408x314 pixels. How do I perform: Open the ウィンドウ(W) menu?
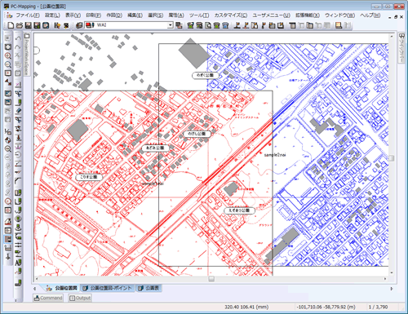coord(340,15)
